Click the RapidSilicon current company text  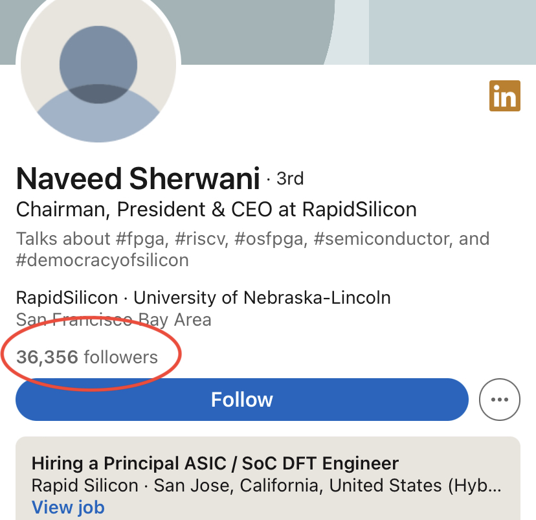tap(67, 298)
